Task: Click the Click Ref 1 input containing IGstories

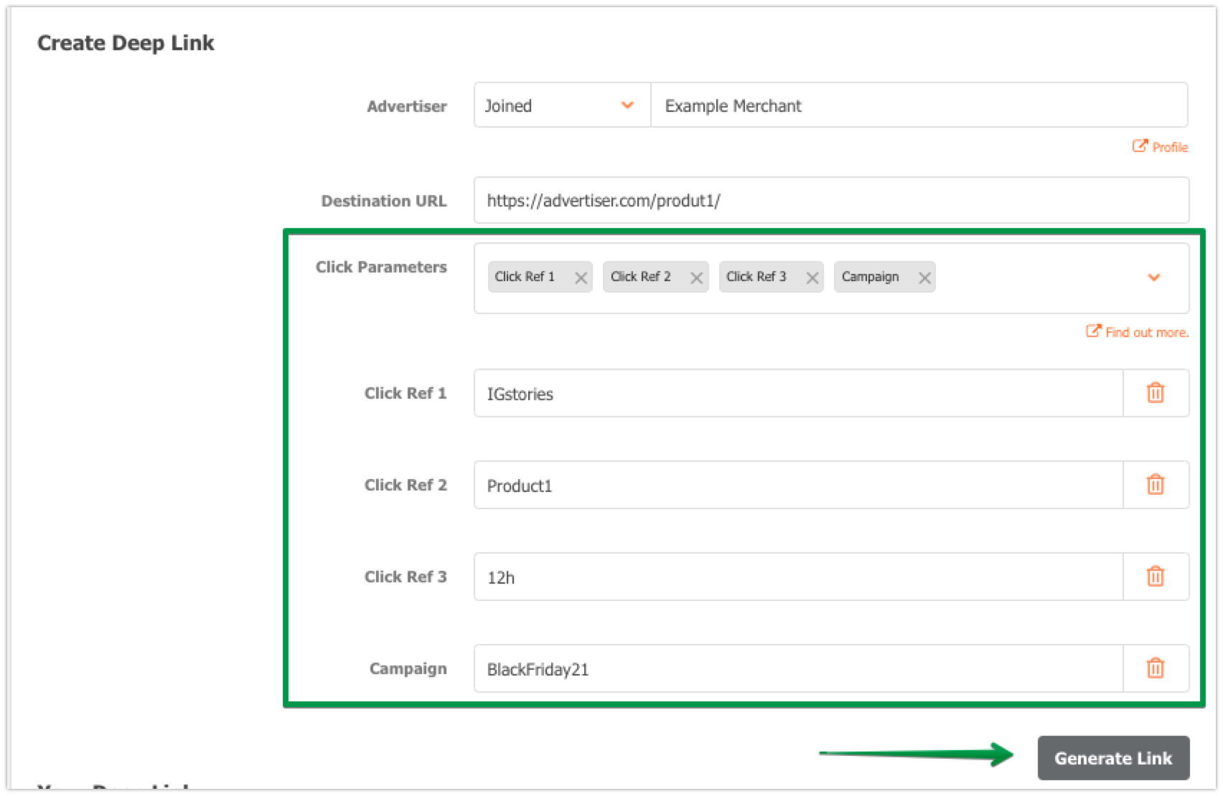Action: [x=797, y=394]
